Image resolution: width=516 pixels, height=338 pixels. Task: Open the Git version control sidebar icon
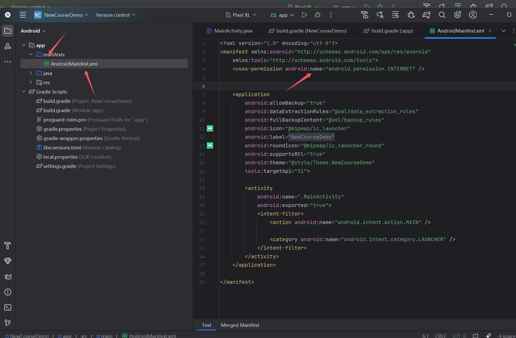coord(8,323)
